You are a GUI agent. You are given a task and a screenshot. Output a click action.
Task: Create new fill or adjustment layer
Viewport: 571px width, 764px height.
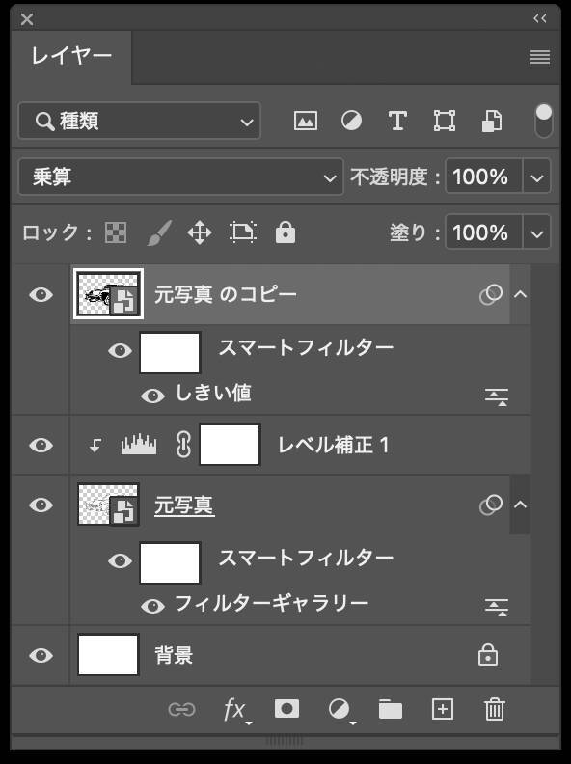pyautogui.click(x=340, y=710)
